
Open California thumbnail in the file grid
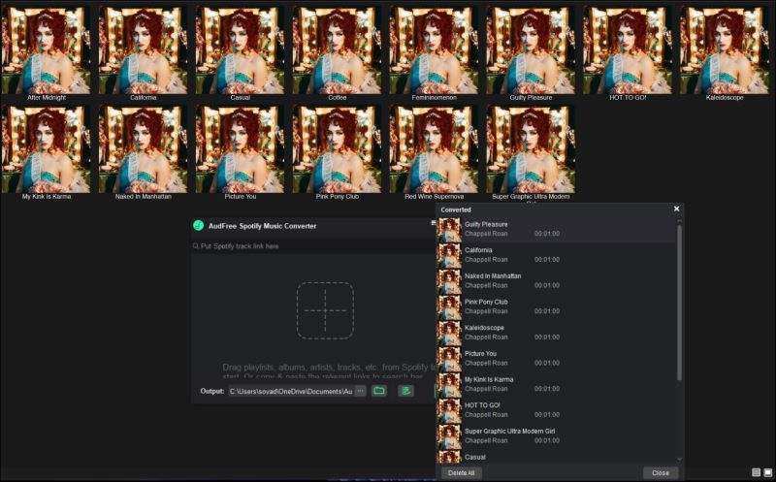click(143, 50)
